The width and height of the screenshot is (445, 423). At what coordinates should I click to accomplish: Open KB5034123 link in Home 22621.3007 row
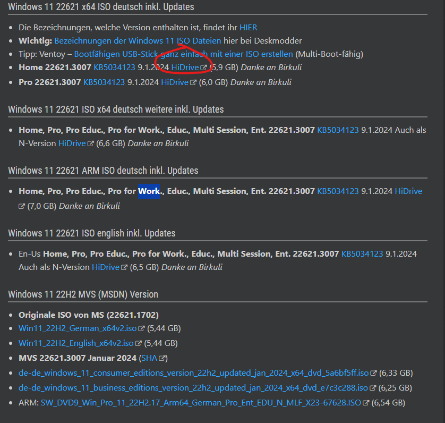pos(114,67)
